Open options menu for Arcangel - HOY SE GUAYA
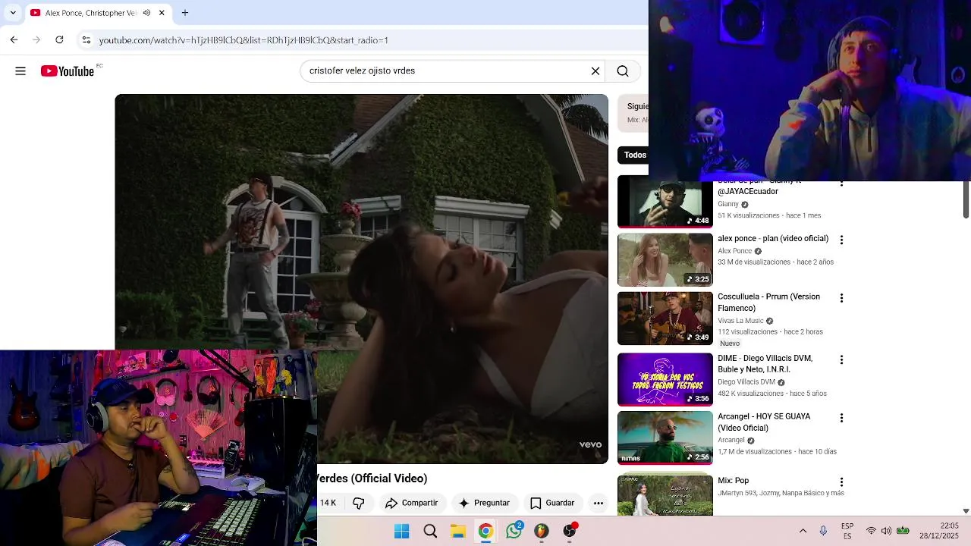The image size is (971, 546). click(841, 418)
